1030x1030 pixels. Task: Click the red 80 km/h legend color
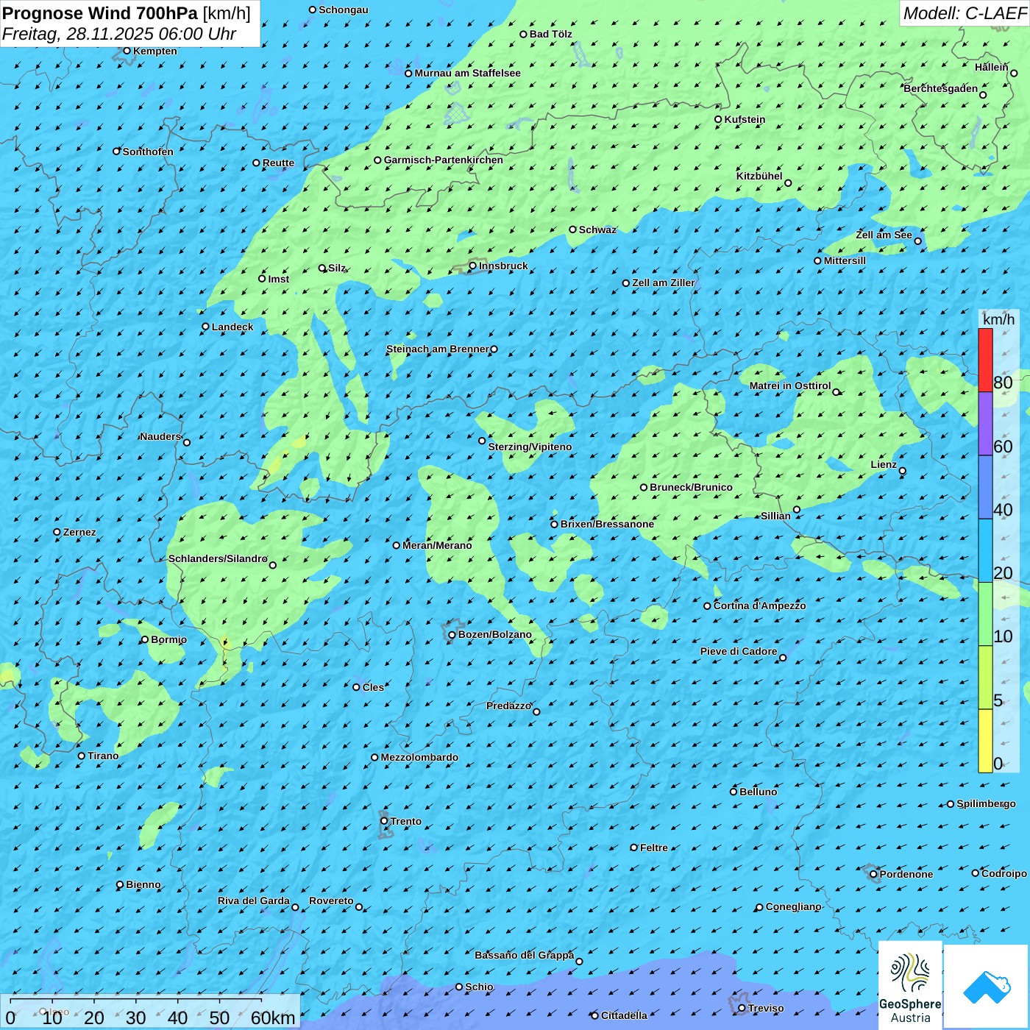(985, 360)
